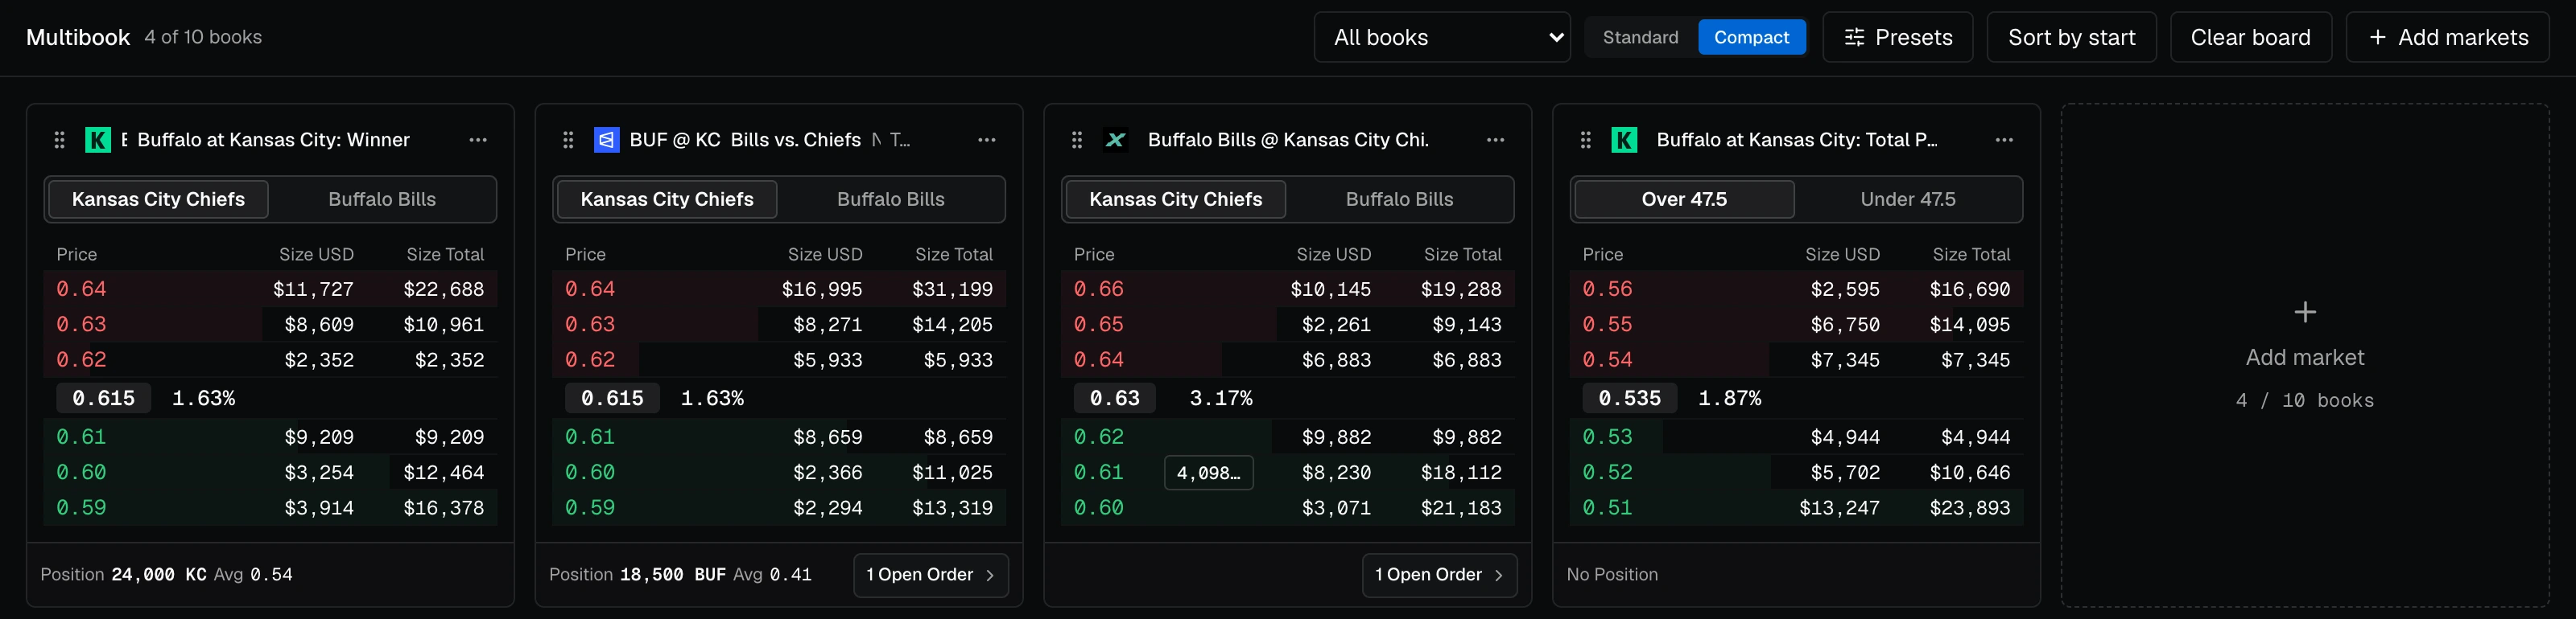Click the Add market placeholder label

[2305, 358]
